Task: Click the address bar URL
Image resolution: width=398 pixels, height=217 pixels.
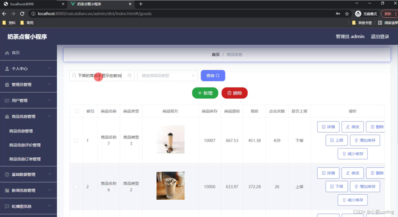Action: 95,14
